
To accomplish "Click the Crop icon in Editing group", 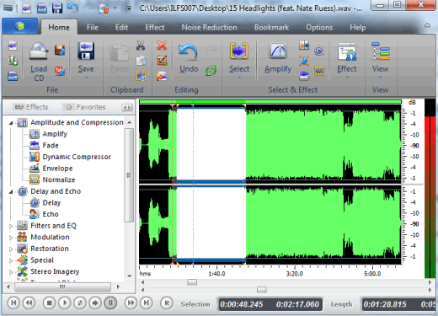I will (x=162, y=61).
